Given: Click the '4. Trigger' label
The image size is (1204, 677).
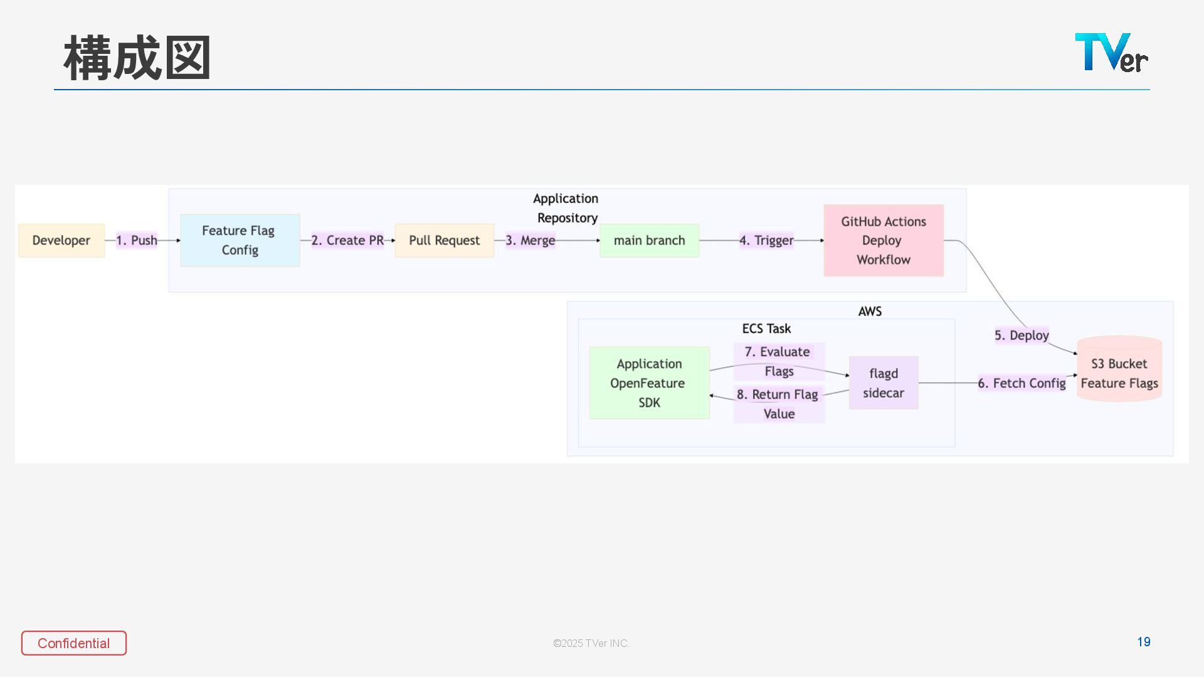Looking at the screenshot, I should (x=766, y=241).
